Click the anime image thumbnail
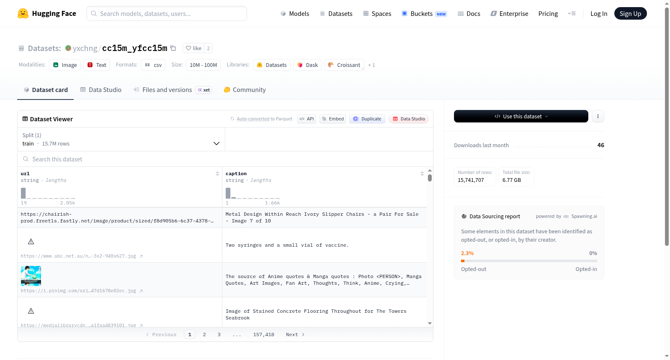Viewport: 670px width, 360px height. [x=31, y=276]
